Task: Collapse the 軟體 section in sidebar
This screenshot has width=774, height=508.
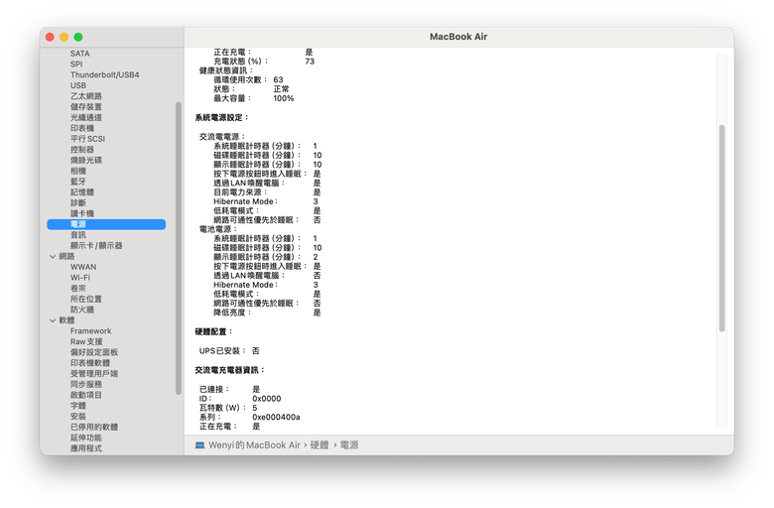Action: point(53,320)
